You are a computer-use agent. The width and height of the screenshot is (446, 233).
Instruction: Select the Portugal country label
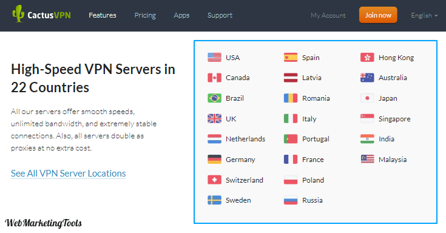pyautogui.click(x=316, y=139)
